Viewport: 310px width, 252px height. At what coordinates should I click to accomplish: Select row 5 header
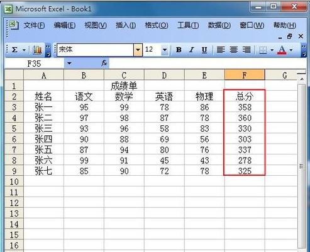(x=14, y=129)
